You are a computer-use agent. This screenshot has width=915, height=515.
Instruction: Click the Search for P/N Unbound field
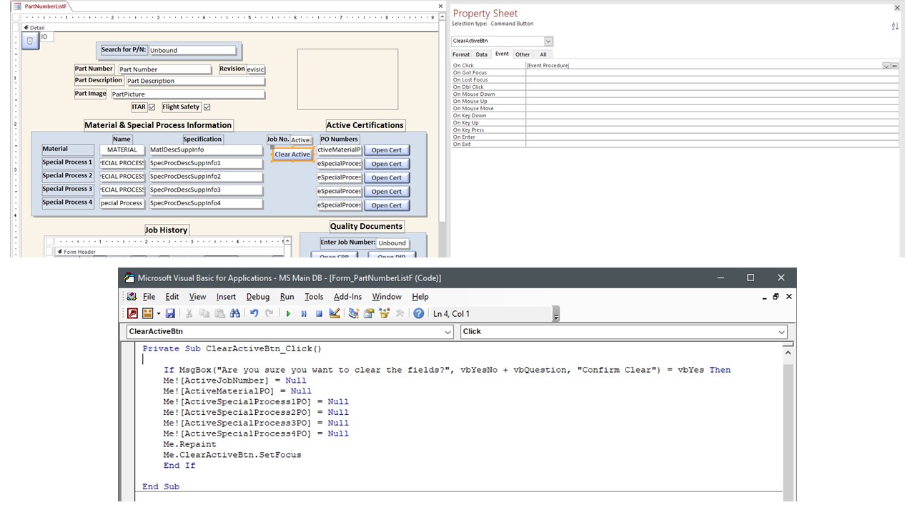point(192,50)
